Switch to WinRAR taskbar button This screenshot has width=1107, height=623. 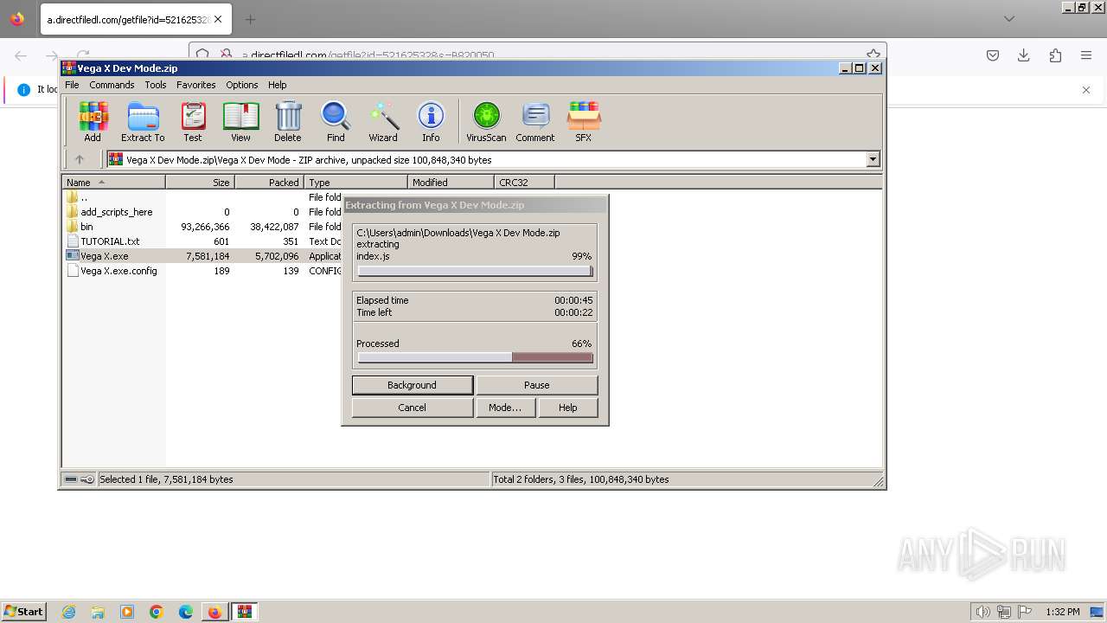click(245, 612)
